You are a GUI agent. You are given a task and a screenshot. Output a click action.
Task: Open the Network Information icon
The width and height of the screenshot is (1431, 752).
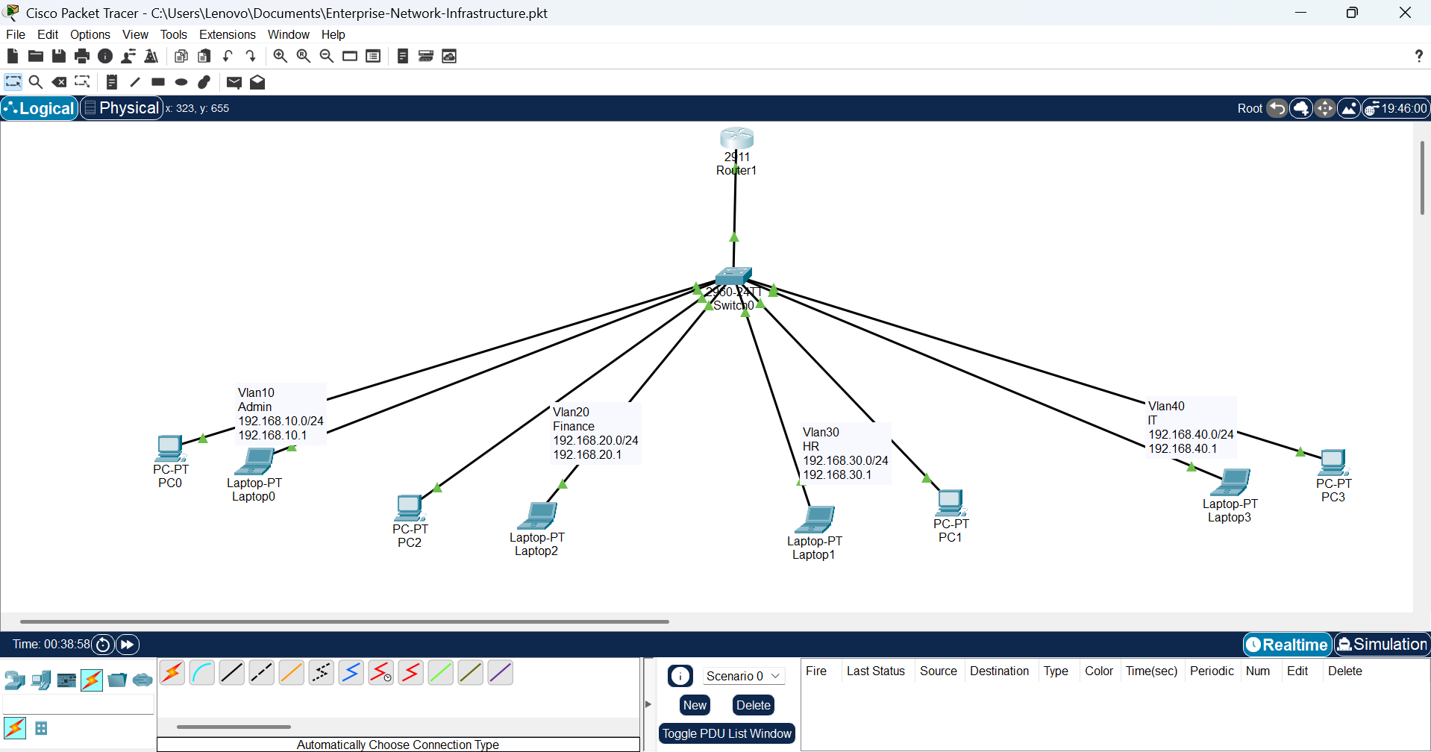click(105, 56)
